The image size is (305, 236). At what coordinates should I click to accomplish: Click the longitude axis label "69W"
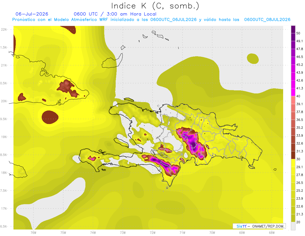(242, 232)
